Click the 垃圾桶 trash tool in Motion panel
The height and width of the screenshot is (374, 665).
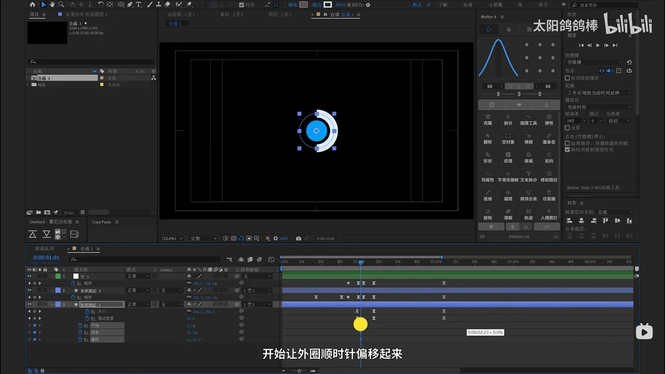pyautogui.click(x=549, y=195)
